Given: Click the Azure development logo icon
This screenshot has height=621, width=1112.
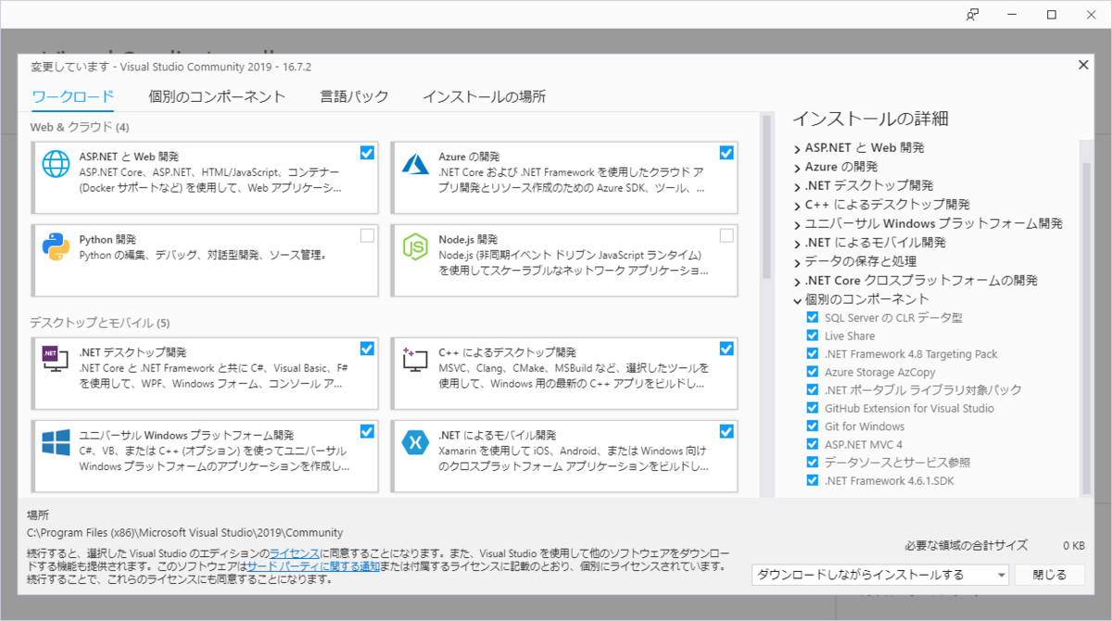Looking at the screenshot, I should tap(413, 163).
